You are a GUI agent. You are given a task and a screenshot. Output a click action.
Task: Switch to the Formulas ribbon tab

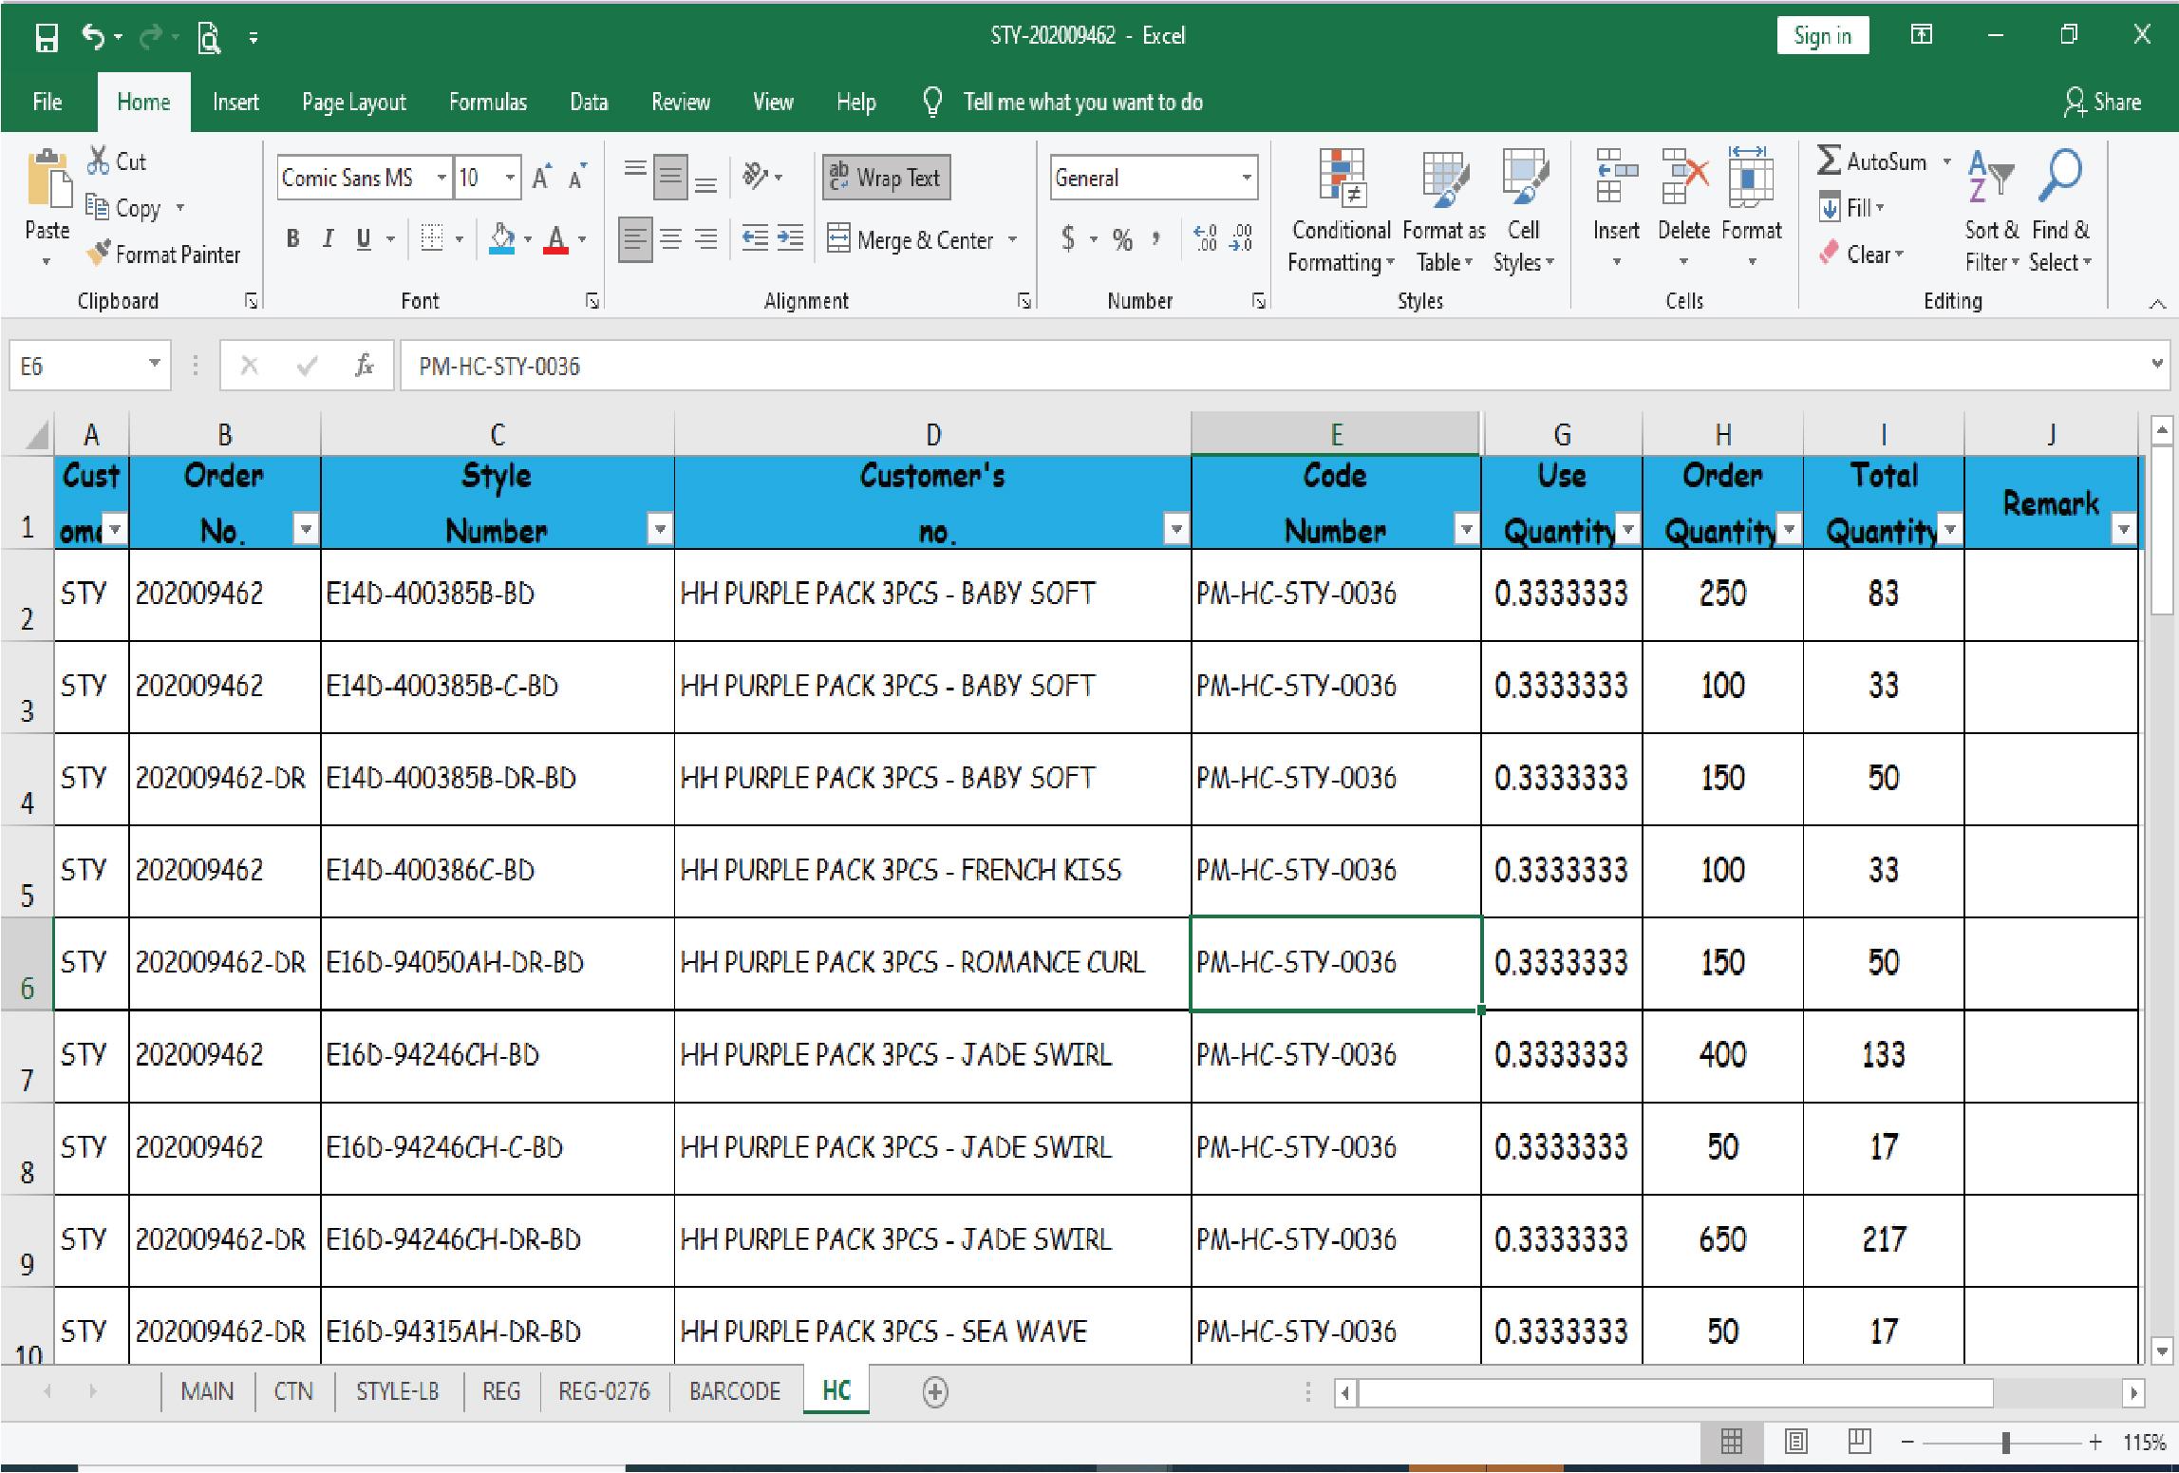488,102
